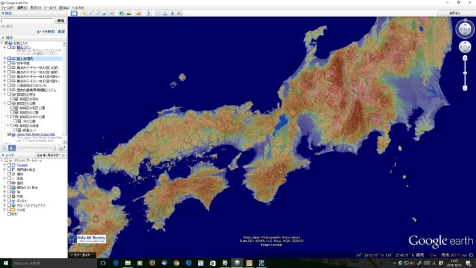Open Microsoft Edge from the taskbar
Image resolution: width=476 pixels, height=268 pixels.
point(116,263)
